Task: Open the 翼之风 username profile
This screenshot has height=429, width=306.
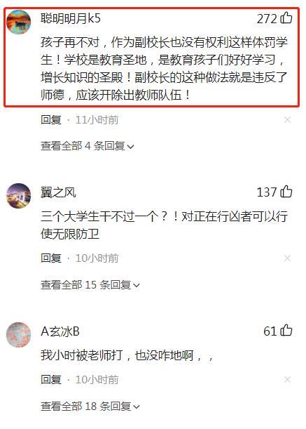Action: coord(58,192)
